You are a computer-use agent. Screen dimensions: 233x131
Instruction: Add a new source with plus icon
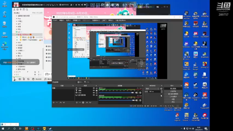coord(77,102)
